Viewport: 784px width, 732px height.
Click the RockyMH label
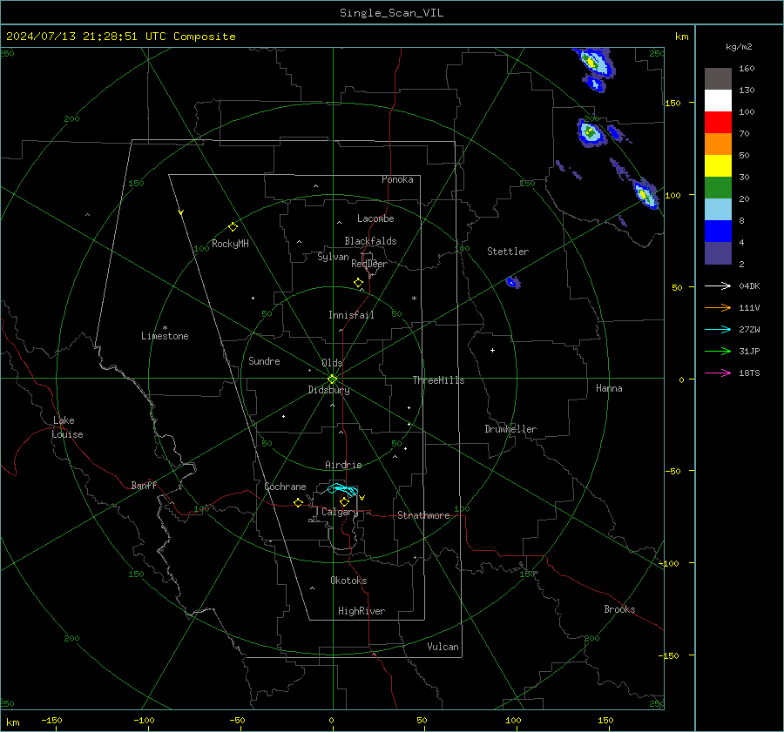coord(230,244)
